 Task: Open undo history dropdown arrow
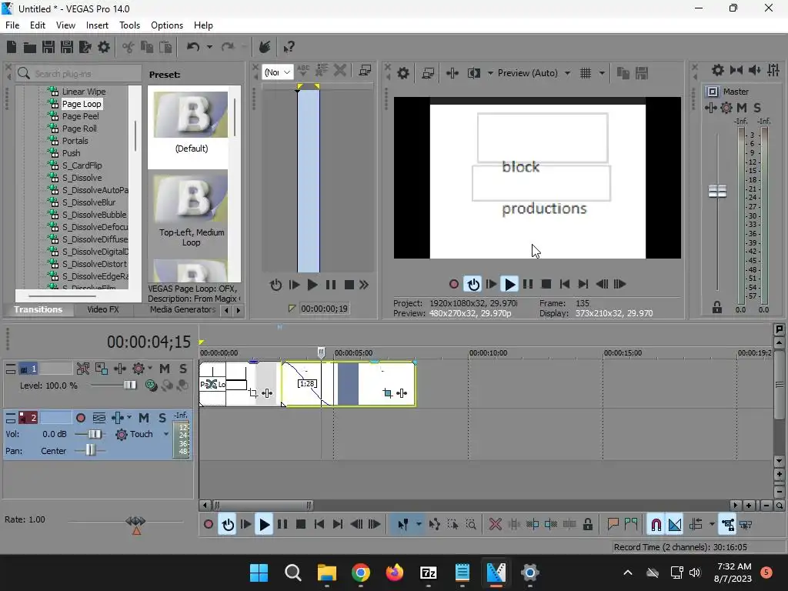click(209, 47)
